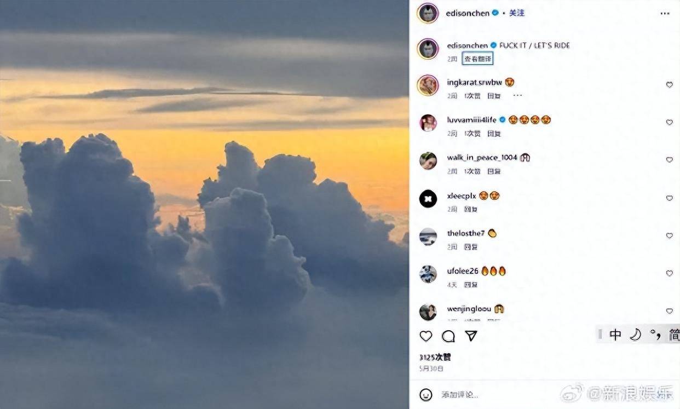
Task: Click 查看翻译 to translate the caption
Action: [478, 59]
